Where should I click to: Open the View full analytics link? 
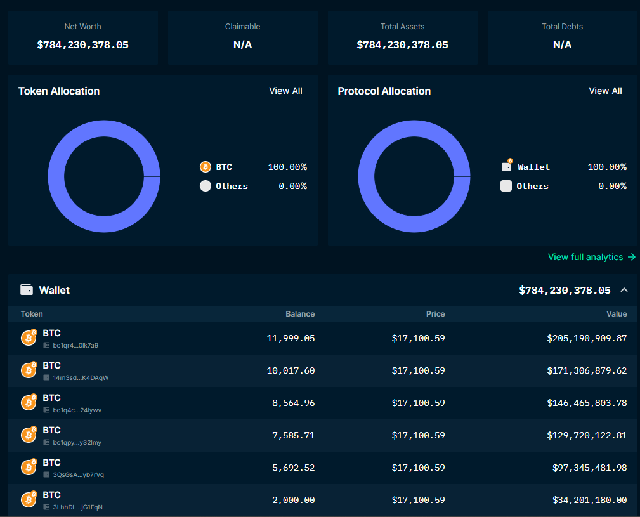point(591,257)
